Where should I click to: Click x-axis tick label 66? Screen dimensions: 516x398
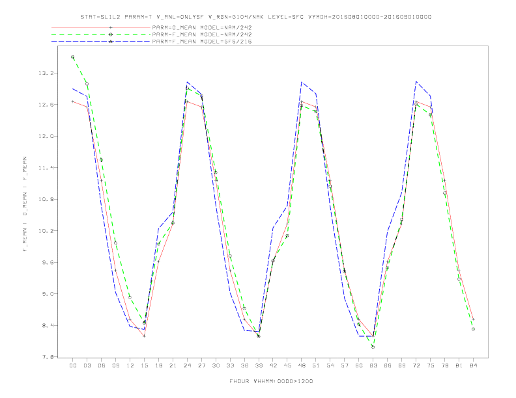pyautogui.click(x=388, y=365)
